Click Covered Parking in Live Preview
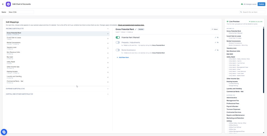267x136 pixels. click(234, 83)
